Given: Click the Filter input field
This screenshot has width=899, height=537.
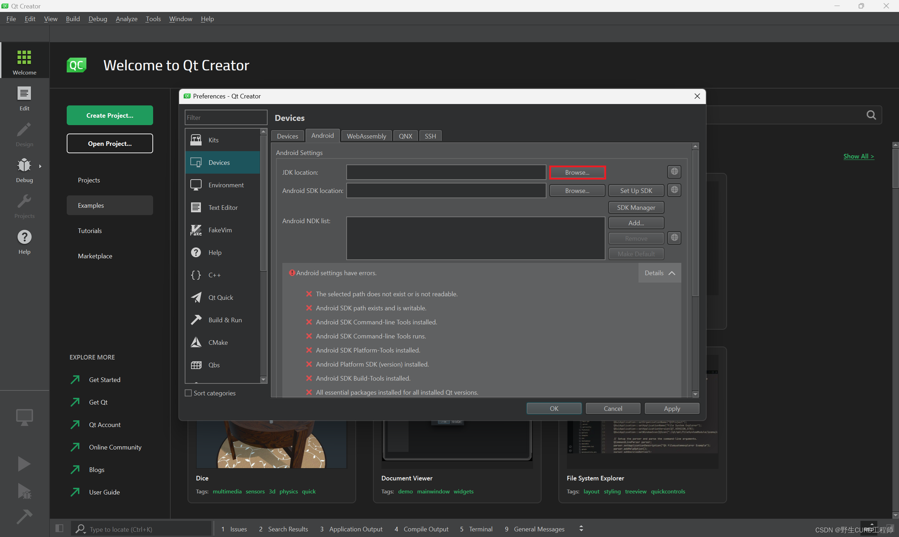Looking at the screenshot, I should 225,118.
